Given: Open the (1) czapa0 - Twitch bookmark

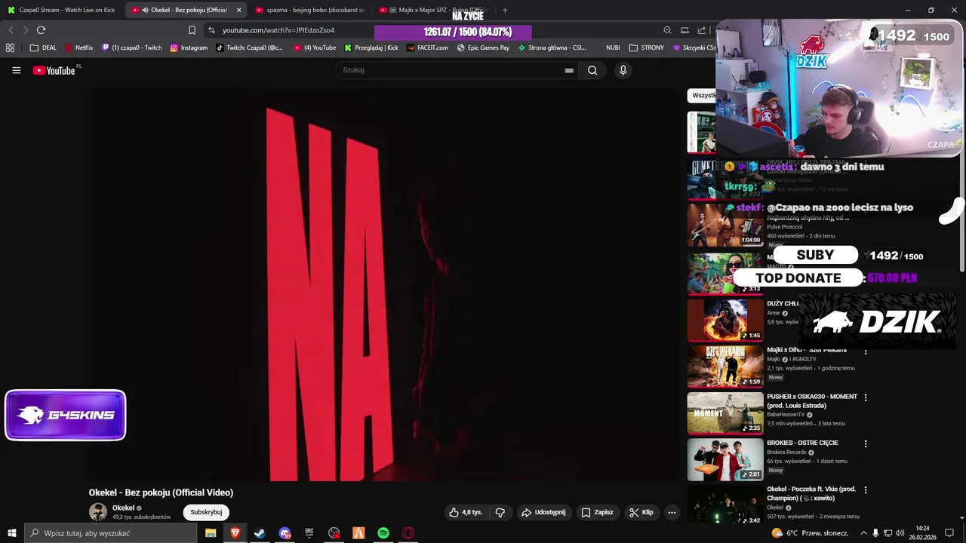Looking at the screenshot, I should [132, 48].
